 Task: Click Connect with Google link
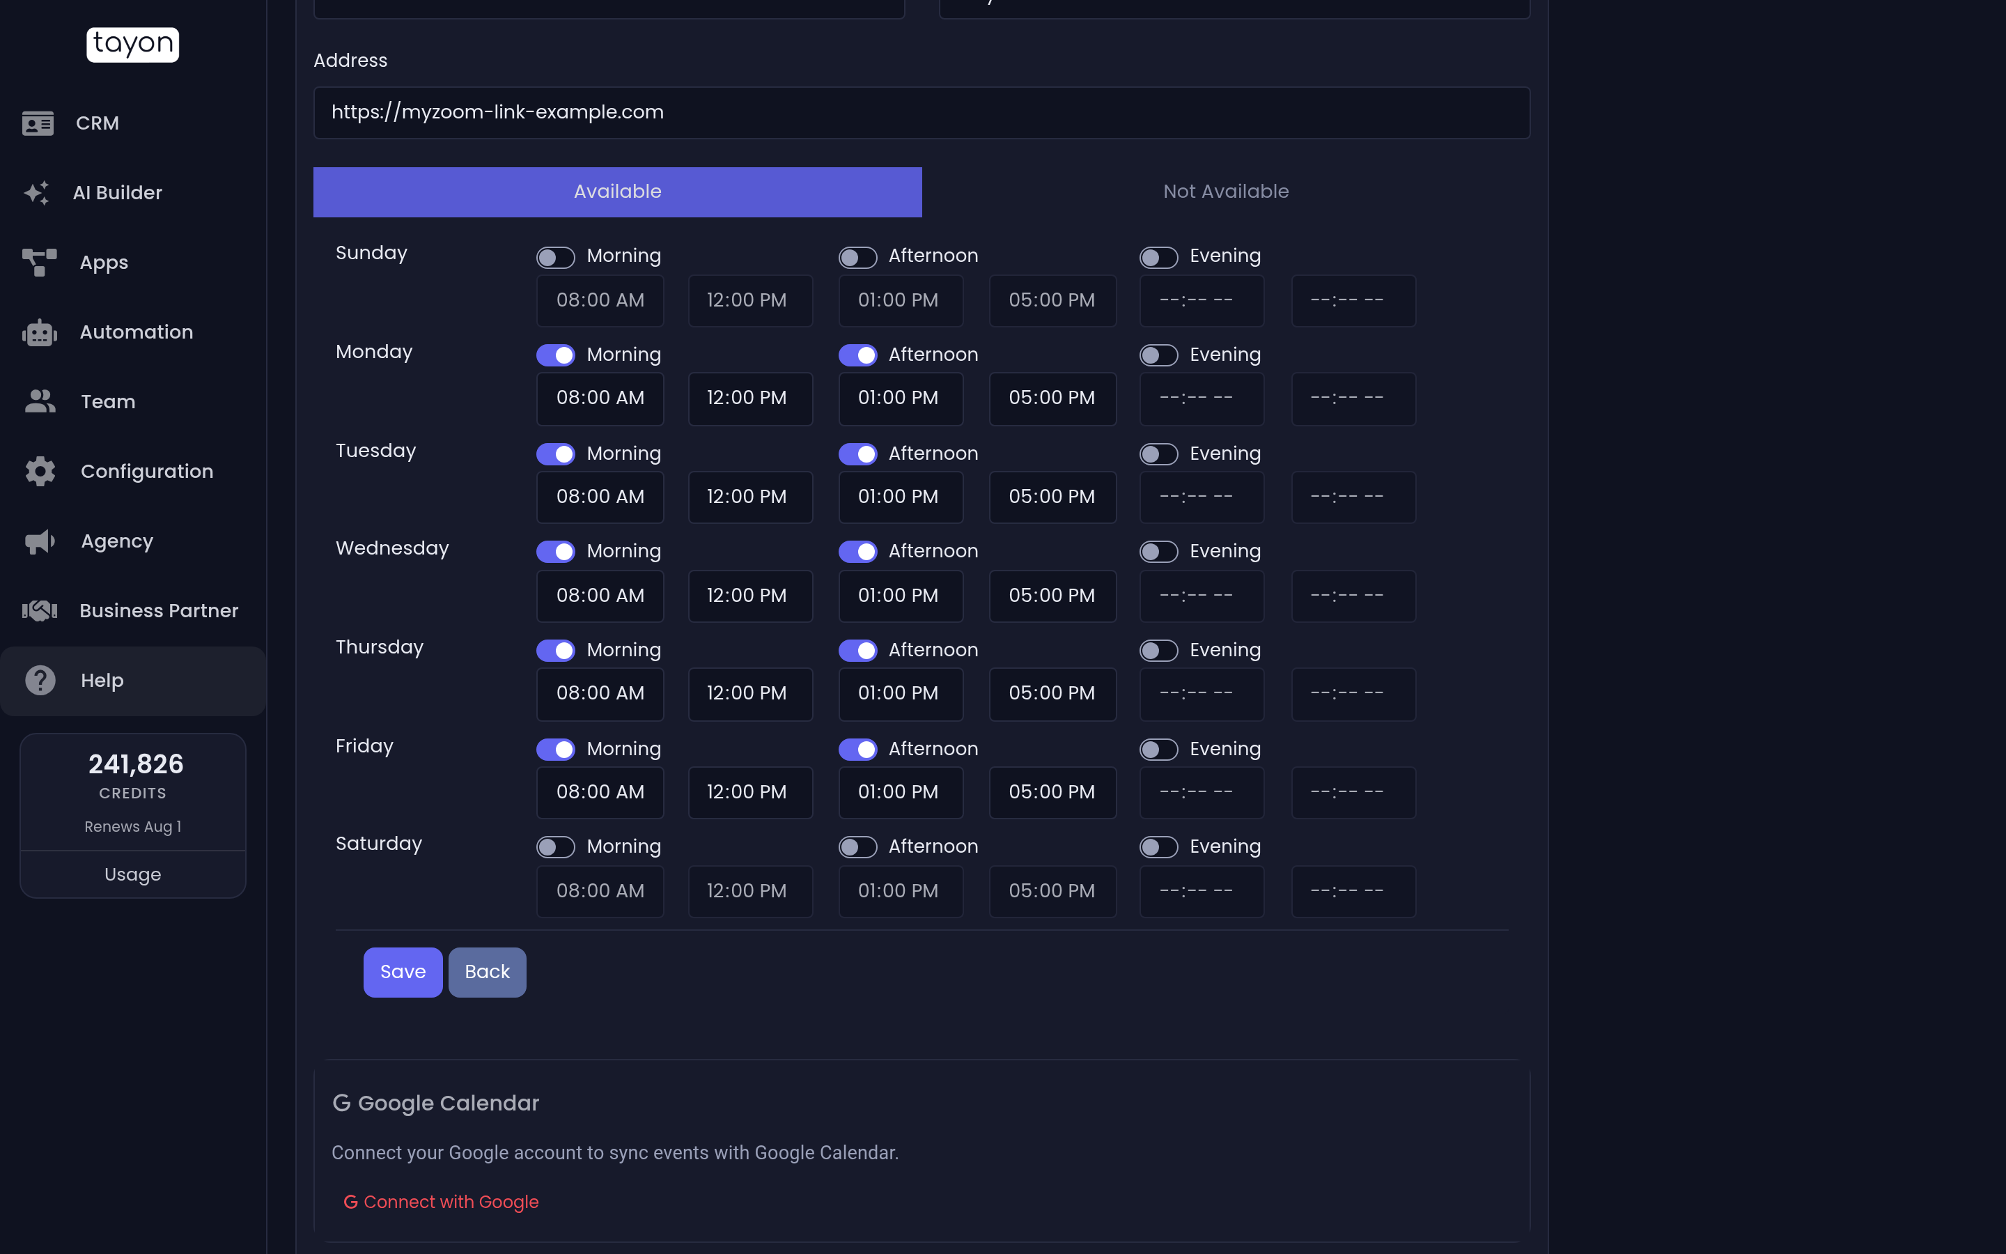coord(441,1202)
